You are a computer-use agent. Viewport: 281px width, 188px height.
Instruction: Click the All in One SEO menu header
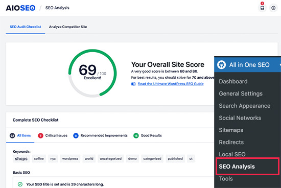[247, 65]
